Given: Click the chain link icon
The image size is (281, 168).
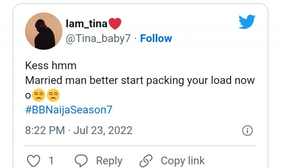Looking at the screenshot, I should point(146,161).
